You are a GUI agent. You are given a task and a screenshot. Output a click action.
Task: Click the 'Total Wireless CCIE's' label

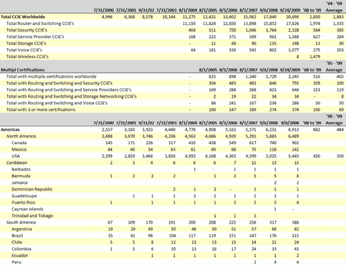[x=27, y=57]
